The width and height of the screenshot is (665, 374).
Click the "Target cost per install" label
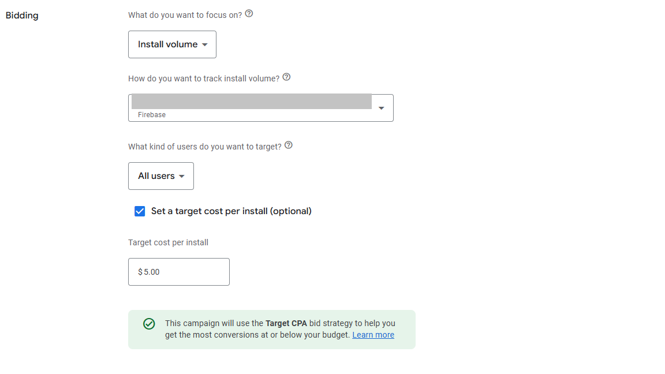click(168, 242)
